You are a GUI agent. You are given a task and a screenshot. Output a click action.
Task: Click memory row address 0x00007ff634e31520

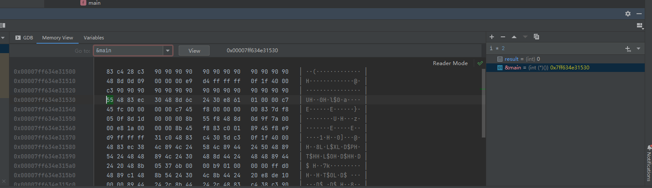pyautogui.click(x=45, y=90)
